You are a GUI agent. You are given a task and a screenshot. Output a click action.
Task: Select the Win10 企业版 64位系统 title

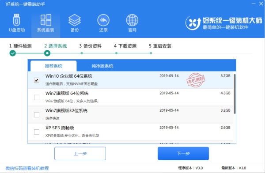69,76
